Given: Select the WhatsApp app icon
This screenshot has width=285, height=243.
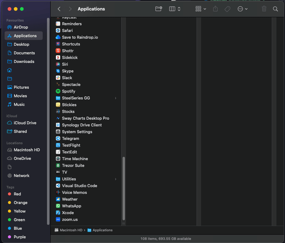Looking at the screenshot, I should pyautogui.click(x=58, y=206).
